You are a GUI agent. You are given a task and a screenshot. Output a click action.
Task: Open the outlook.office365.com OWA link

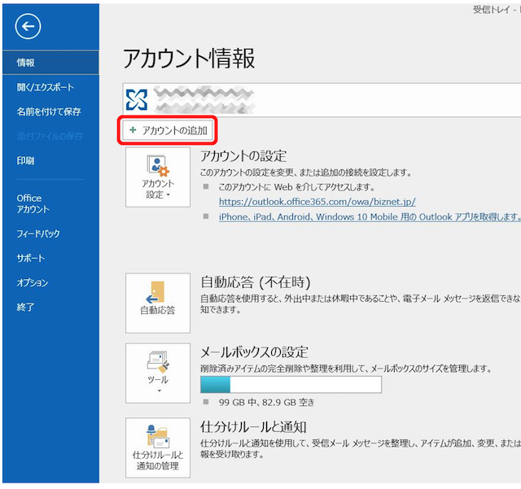point(317,202)
